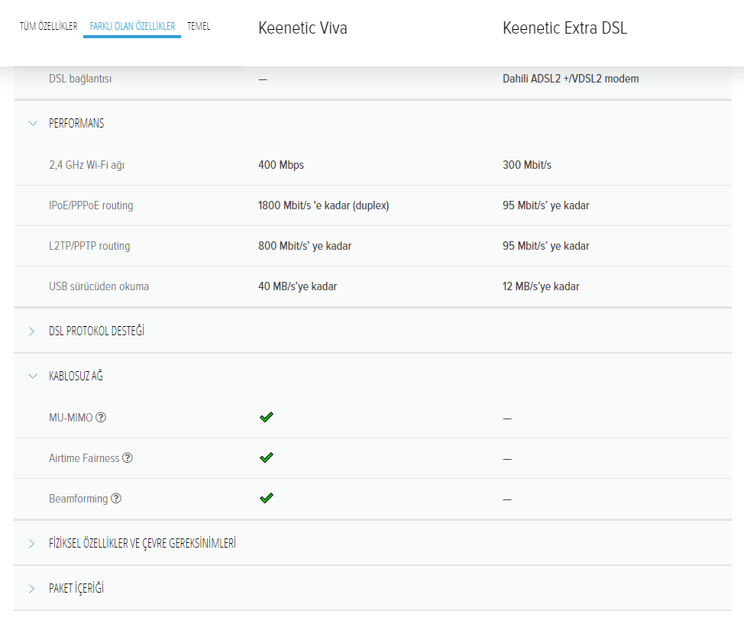Screen dimensions: 744x627
Task: Click the DSL PROTOKOL DESTEĞİ heading
Action: pos(96,331)
